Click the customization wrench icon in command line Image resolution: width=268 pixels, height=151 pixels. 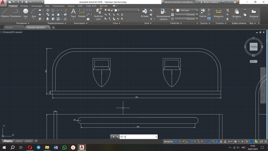pos(118,137)
